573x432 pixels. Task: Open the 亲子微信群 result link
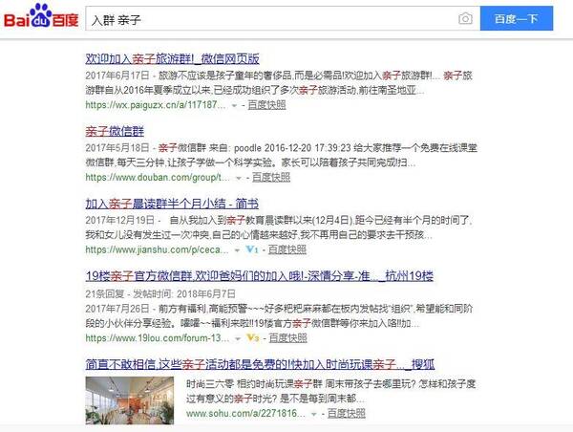tap(115, 131)
